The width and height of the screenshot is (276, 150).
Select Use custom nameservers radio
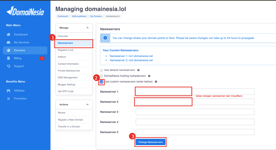click(x=101, y=82)
